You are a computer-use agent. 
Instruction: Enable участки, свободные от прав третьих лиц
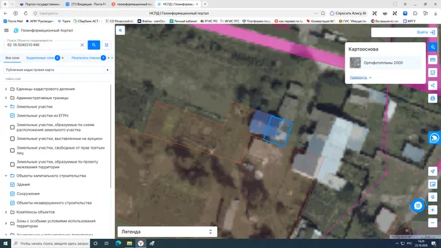[12, 150]
